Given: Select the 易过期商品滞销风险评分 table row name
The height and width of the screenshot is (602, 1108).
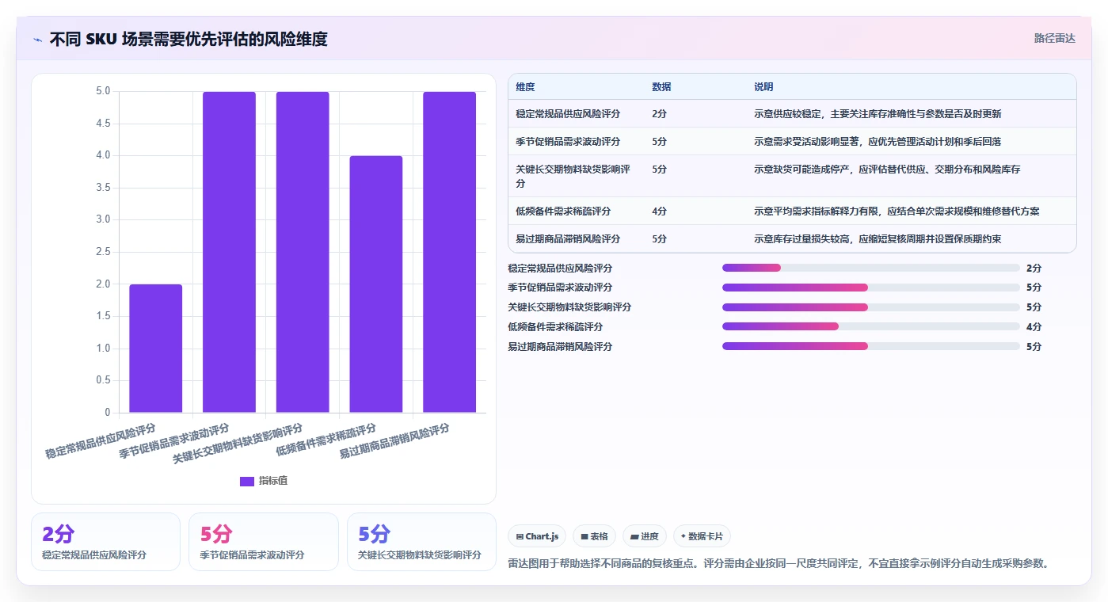Looking at the screenshot, I should pyautogui.click(x=568, y=239).
